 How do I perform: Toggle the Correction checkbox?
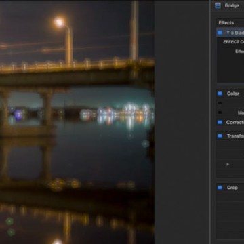[220, 123]
